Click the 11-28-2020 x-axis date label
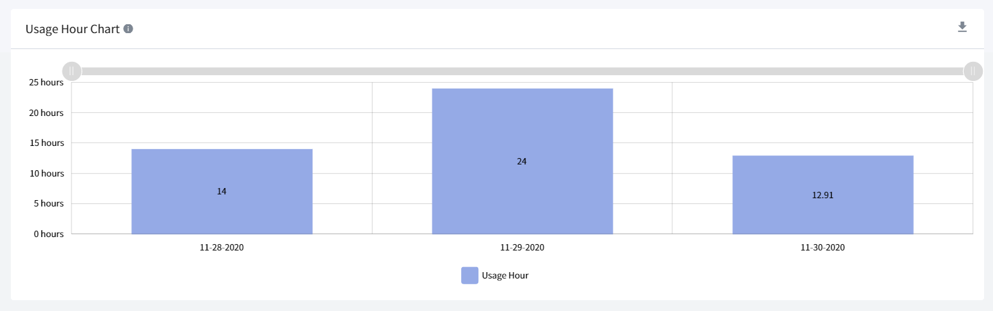This screenshot has height=311, width=993. pos(222,247)
